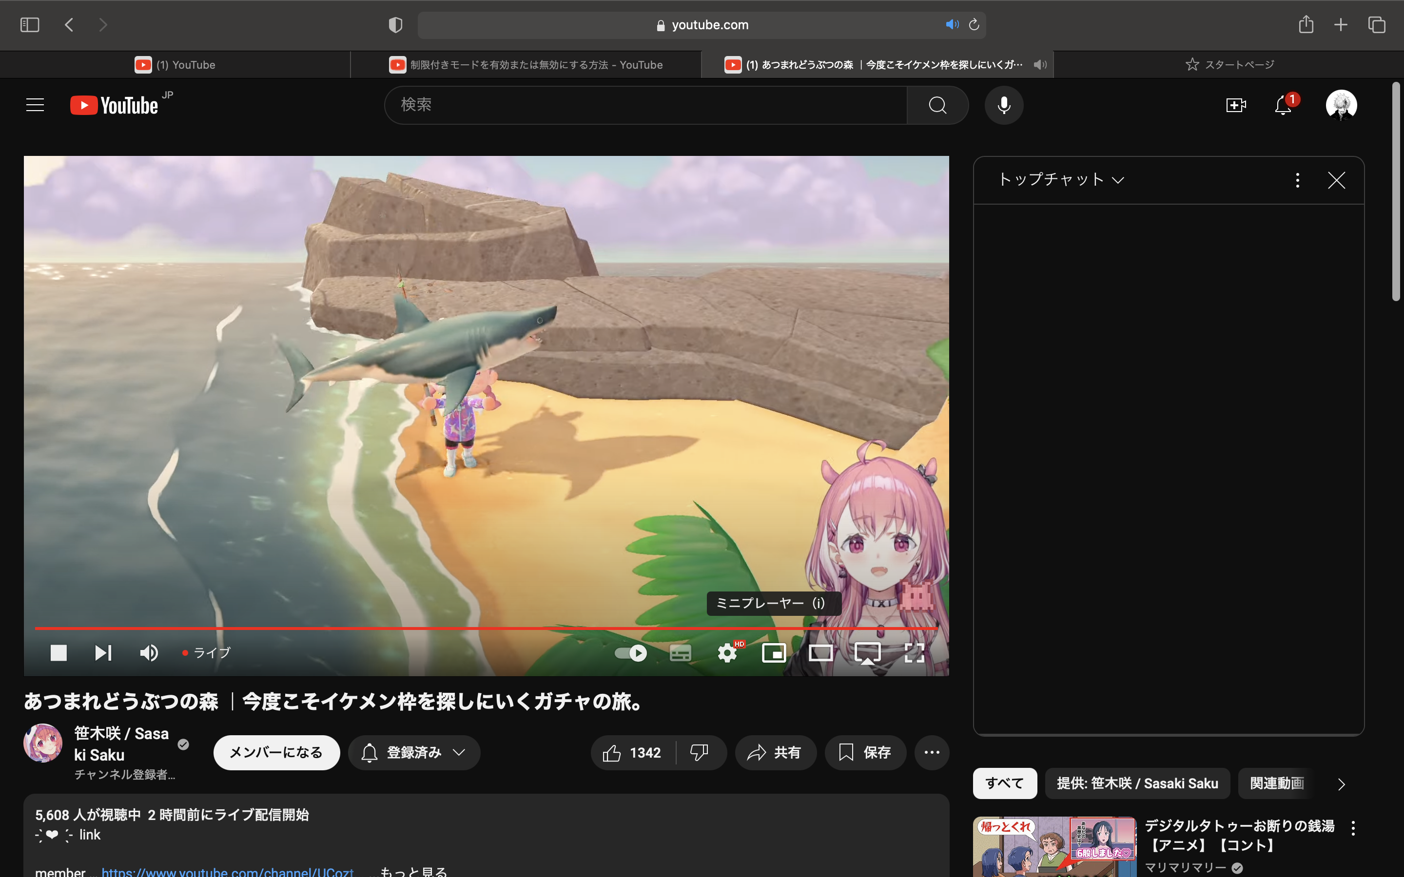
Task: Click the メンバーになる button
Action: pos(276,753)
